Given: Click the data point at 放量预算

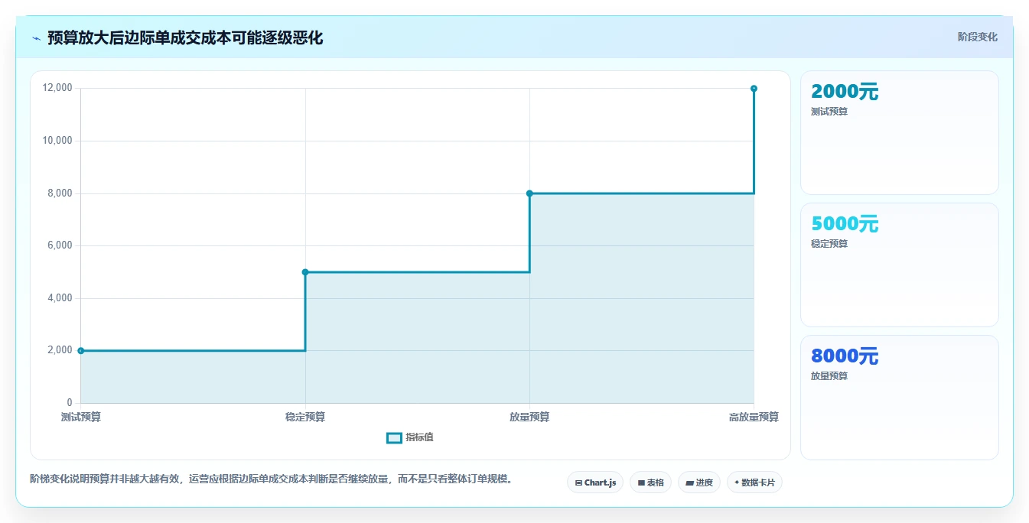Looking at the screenshot, I should tap(529, 193).
